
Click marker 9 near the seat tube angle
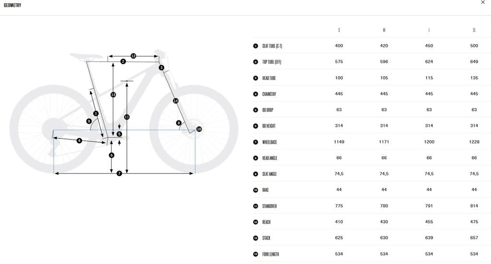click(x=89, y=121)
